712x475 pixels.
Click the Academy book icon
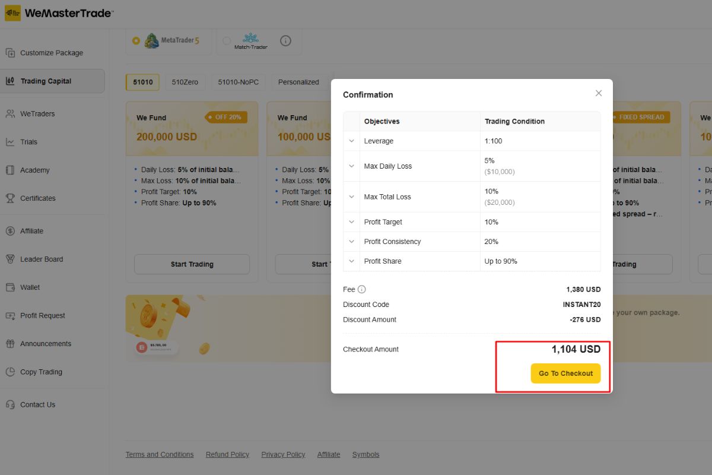10,170
